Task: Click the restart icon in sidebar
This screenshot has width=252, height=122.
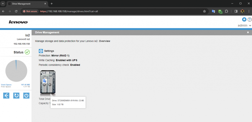Action: (16, 96)
